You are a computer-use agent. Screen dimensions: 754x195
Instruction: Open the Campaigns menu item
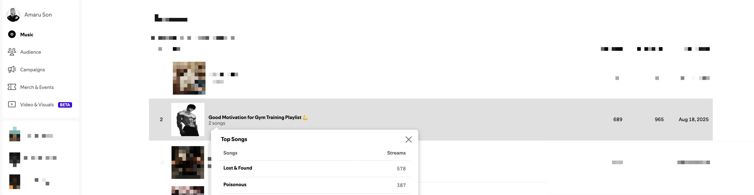point(32,69)
